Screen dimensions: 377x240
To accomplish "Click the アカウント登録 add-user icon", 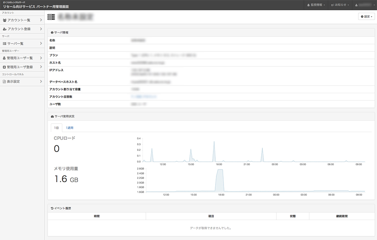I will point(5,29).
